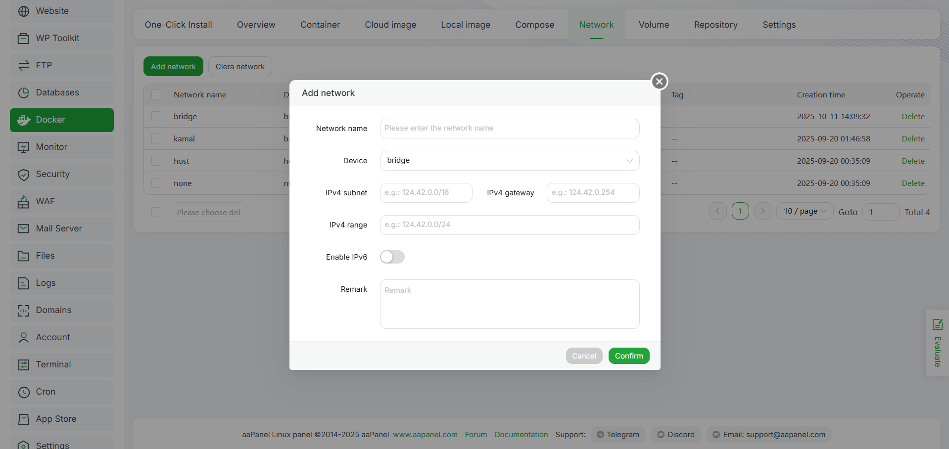Open the 10 / page dropdown

pos(805,211)
